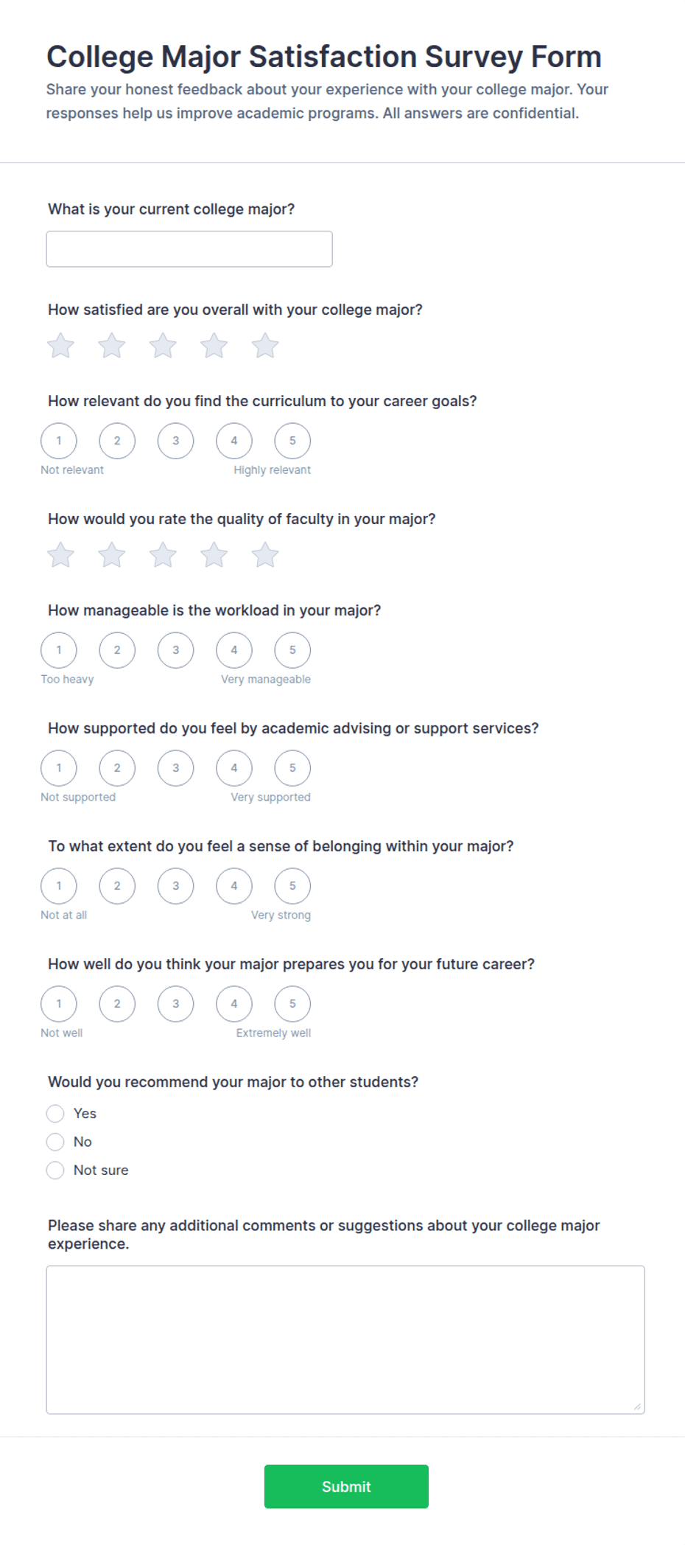Rate faculty quality one star
This screenshot has height=1545, width=685.
click(60, 555)
